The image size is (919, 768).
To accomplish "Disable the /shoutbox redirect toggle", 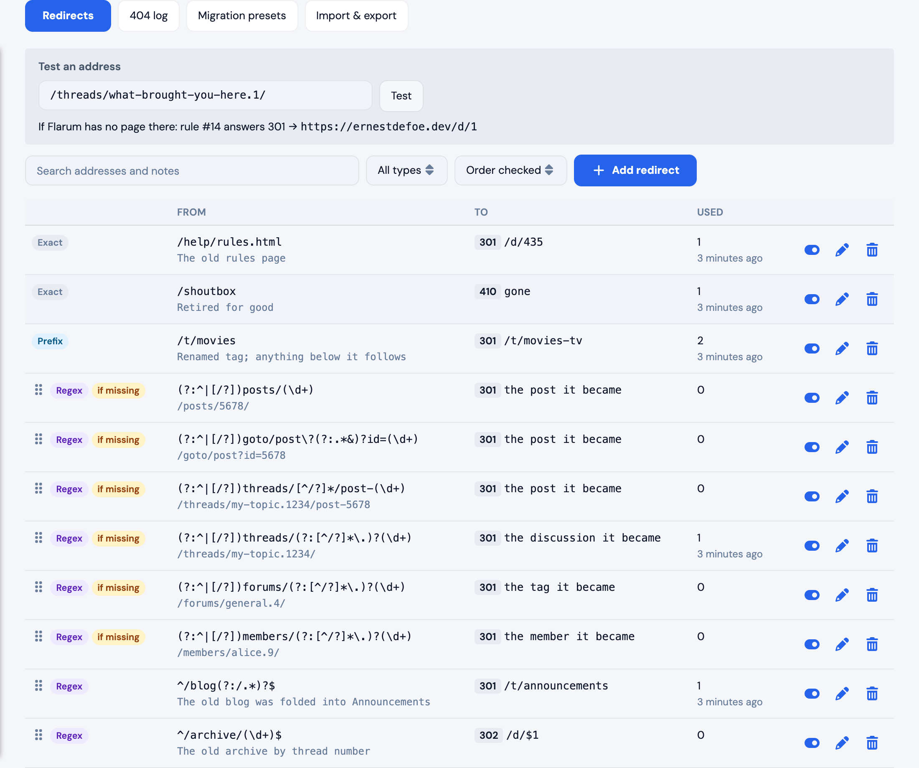I will [812, 300].
